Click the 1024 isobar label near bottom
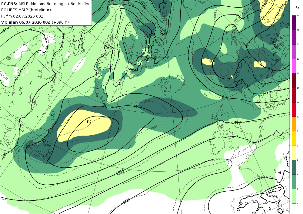This screenshot has height=214, width=303. tap(126, 201)
